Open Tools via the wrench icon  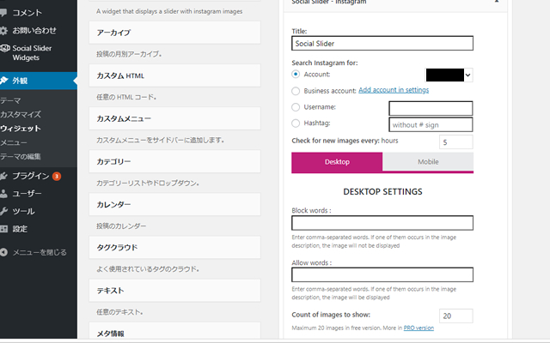6,211
